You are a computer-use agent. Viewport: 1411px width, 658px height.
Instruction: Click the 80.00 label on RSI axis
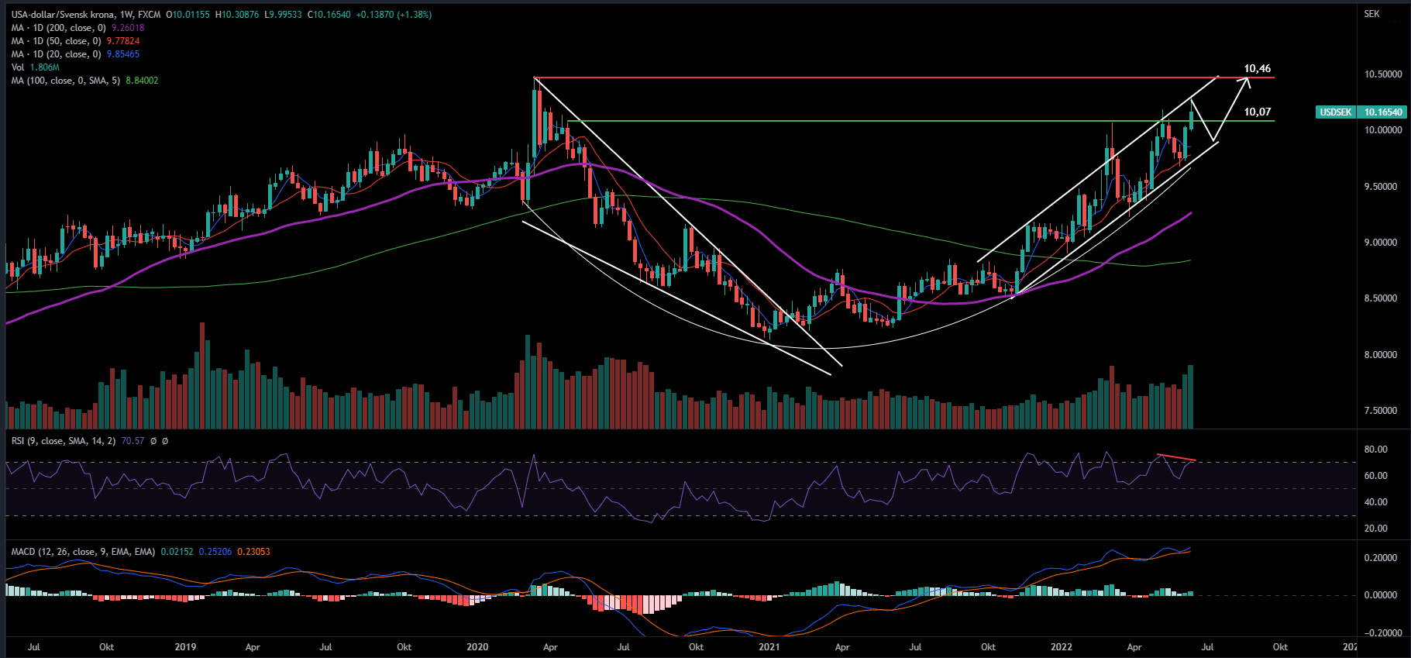(x=1375, y=450)
